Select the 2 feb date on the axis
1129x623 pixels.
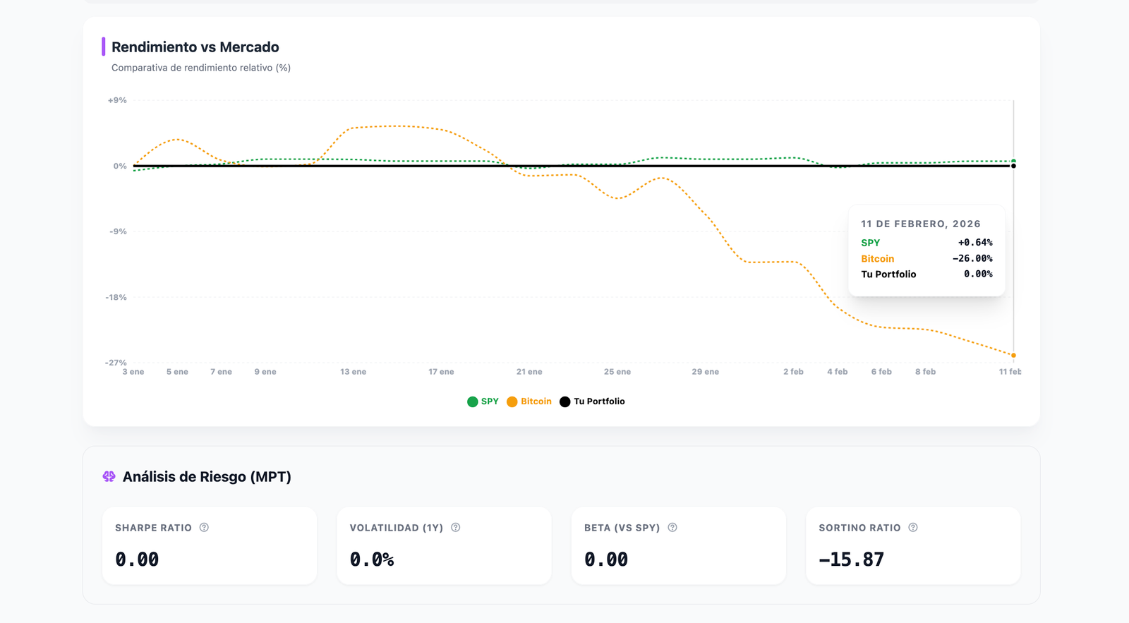793,372
